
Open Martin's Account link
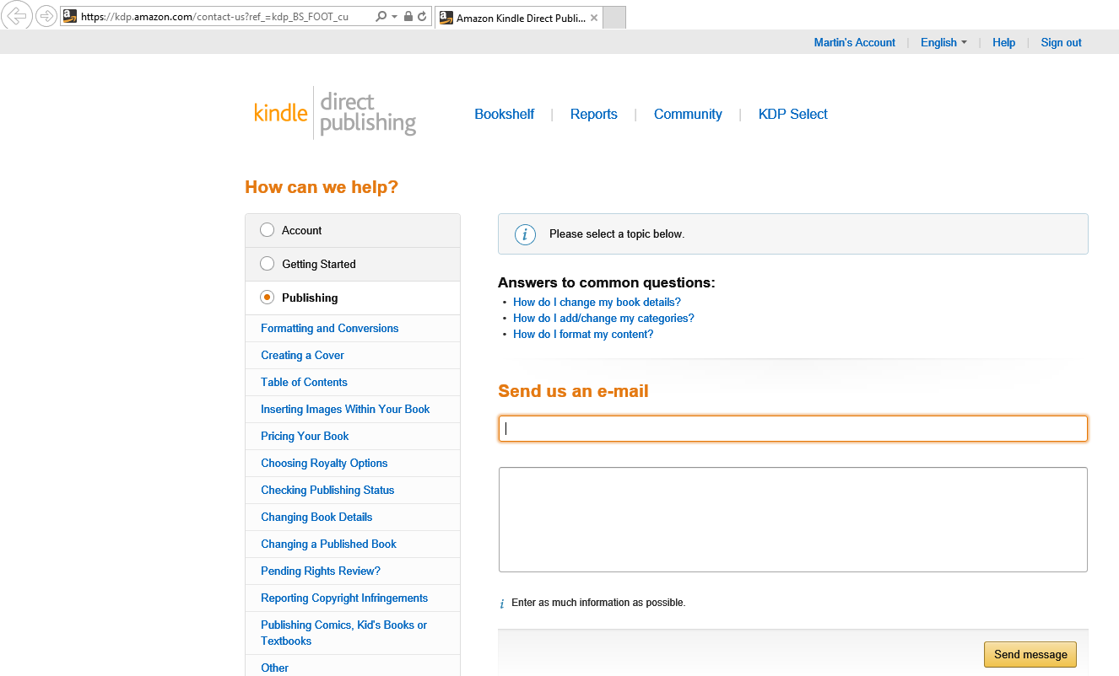tap(855, 42)
